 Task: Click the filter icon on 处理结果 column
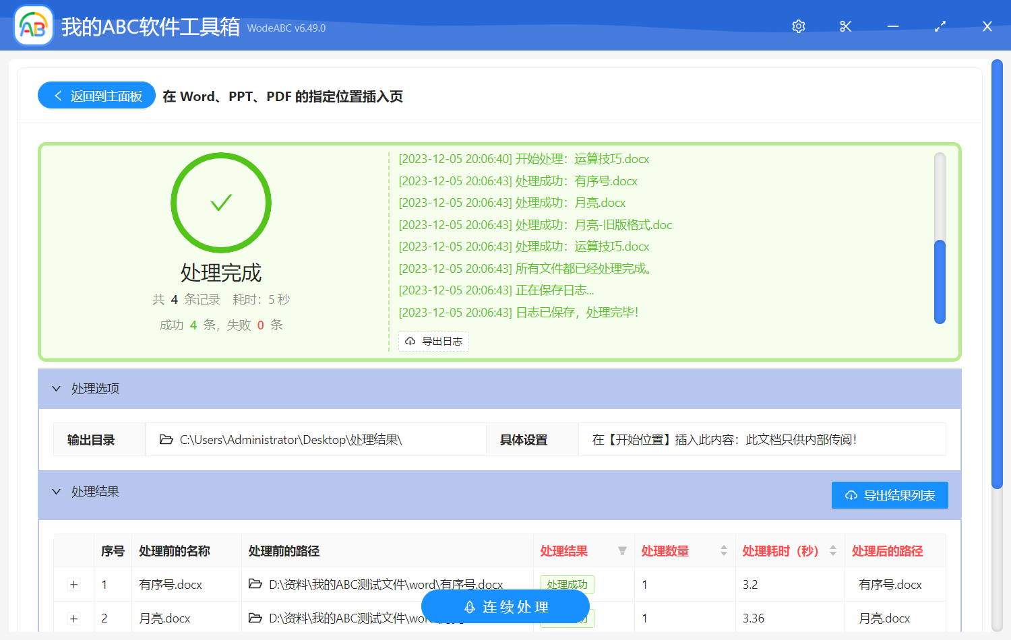point(622,551)
